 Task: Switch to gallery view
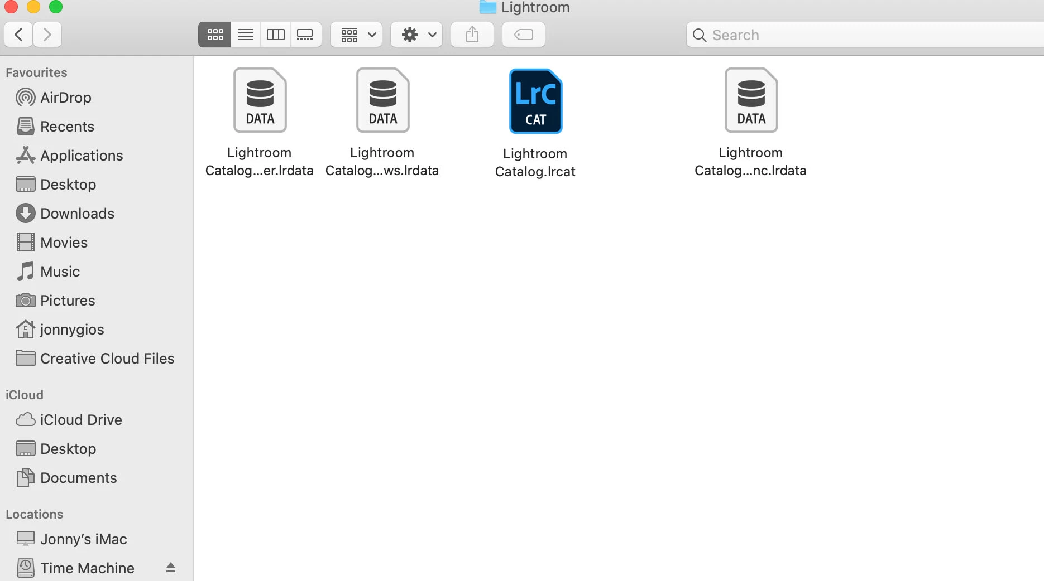305,35
